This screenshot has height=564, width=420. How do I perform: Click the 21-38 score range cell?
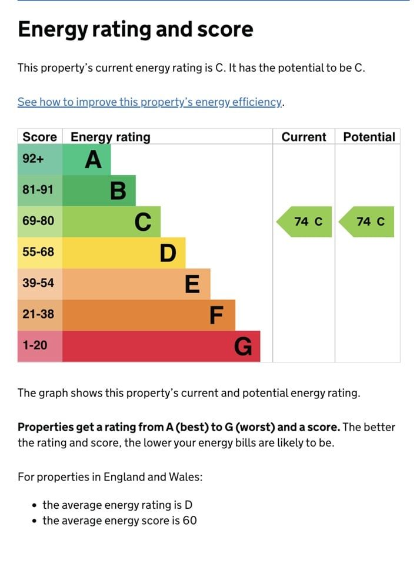[39, 315]
